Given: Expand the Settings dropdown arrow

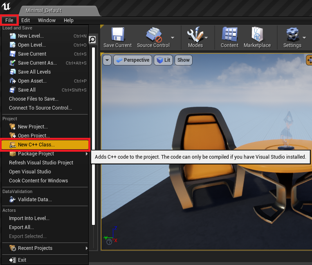Looking at the screenshot, I should pyautogui.click(x=304, y=37).
